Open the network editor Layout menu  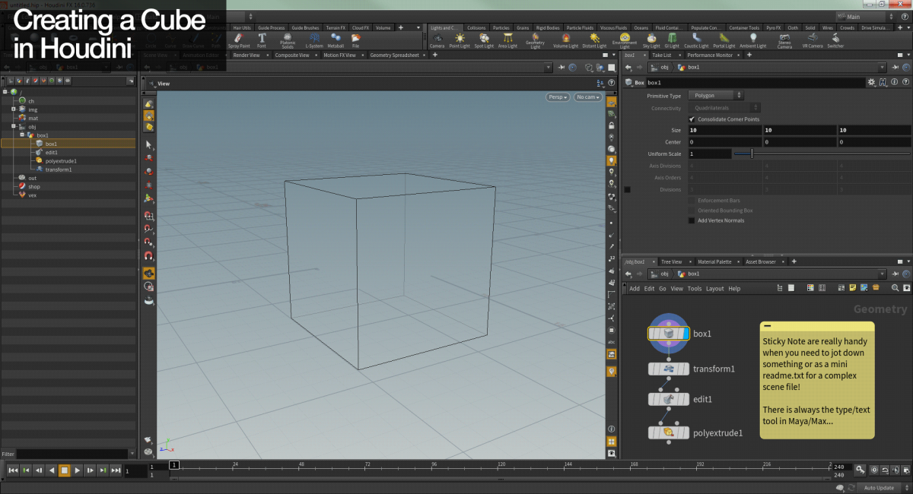715,289
